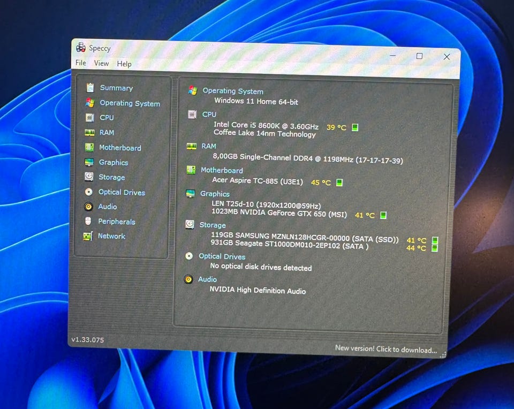Click the CPU chip icon in sidebar
514x409 pixels.
pos(89,117)
